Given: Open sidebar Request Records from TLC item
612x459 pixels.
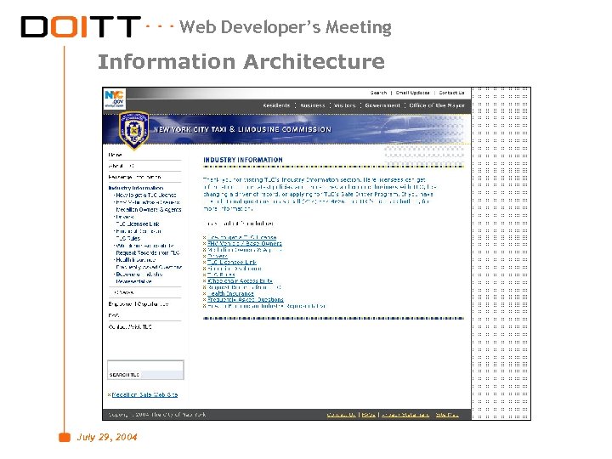Looking at the screenshot, I should tap(148, 253).
